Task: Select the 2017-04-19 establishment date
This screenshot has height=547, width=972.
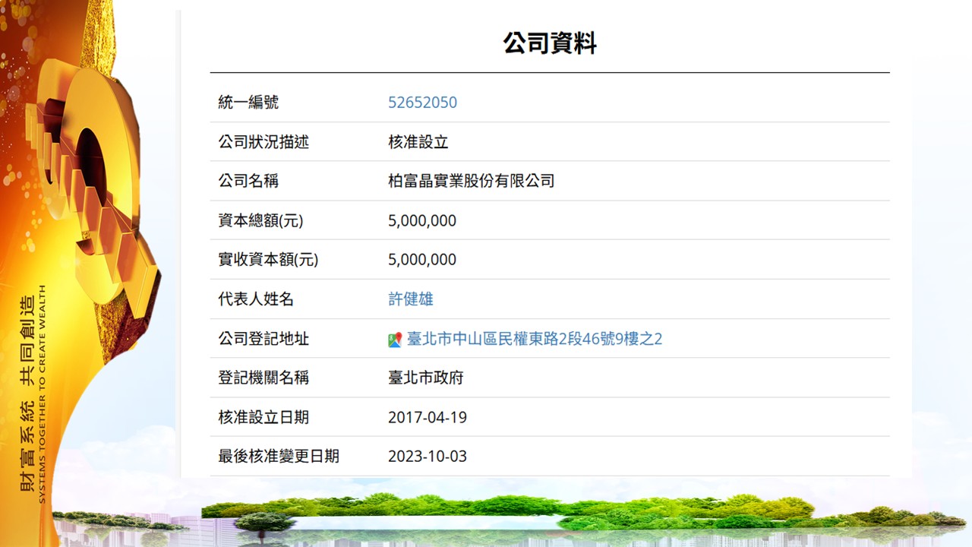Action: [427, 417]
